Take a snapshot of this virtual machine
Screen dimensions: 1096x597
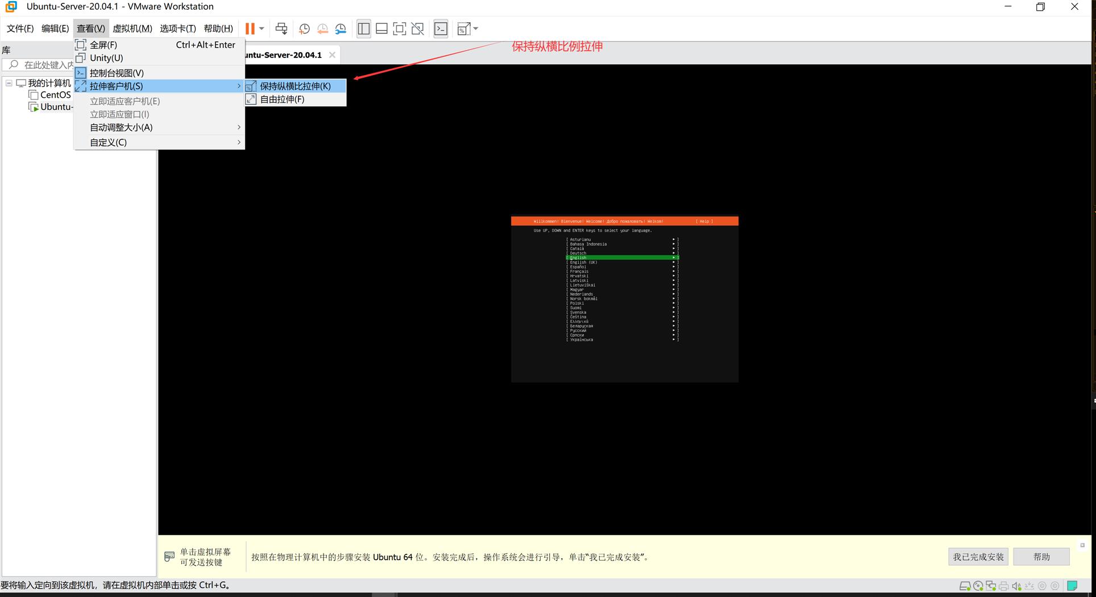(304, 28)
